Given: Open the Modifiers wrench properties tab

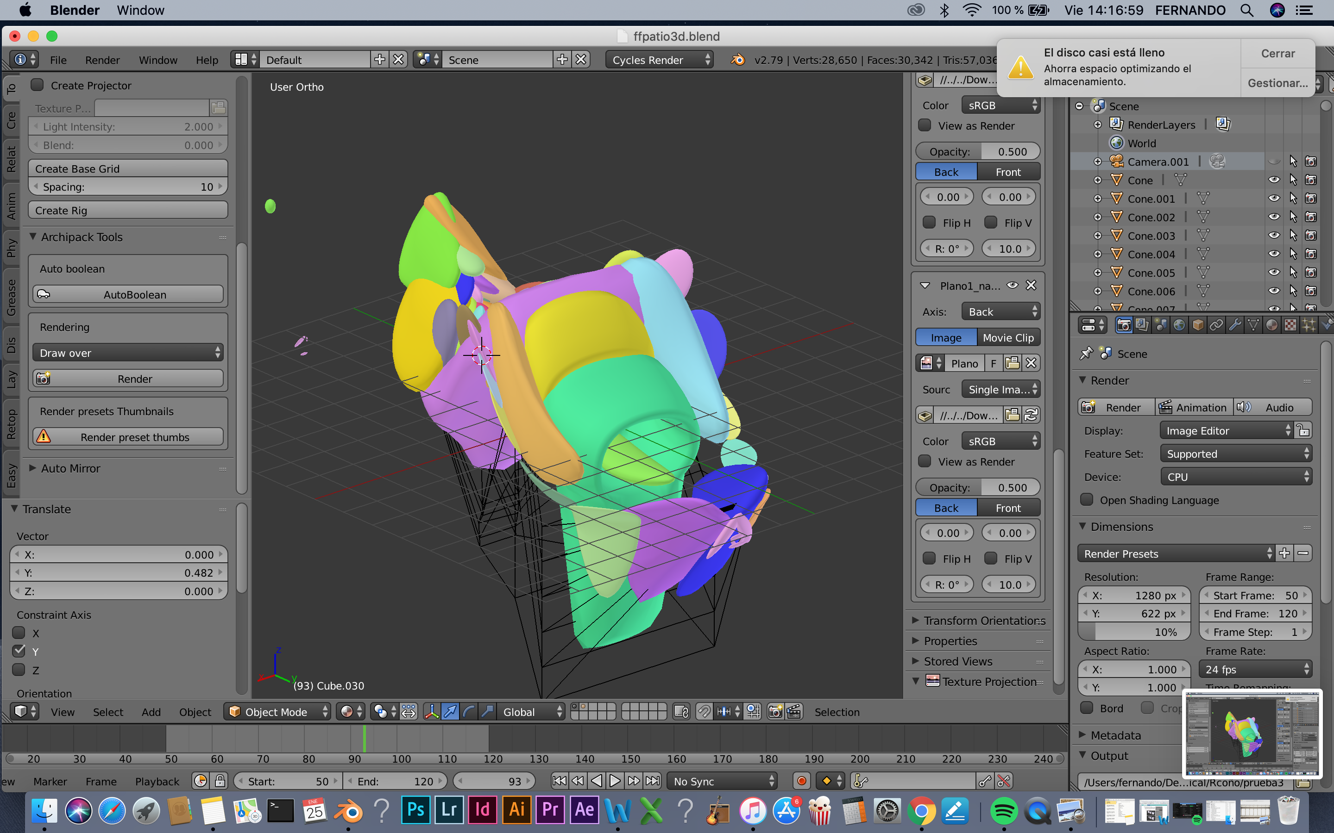Looking at the screenshot, I should 1234,326.
